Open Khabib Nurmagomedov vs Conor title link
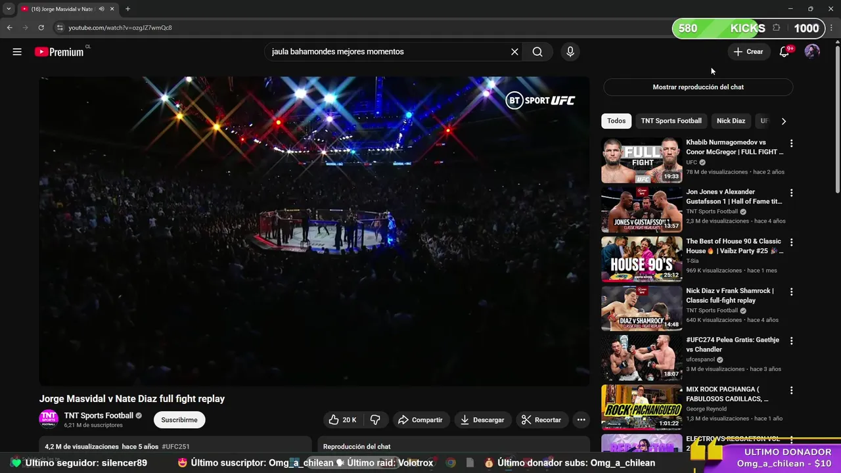The width and height of the screenshot is (841, 473). pyautogui.click(x=735, y=147)
